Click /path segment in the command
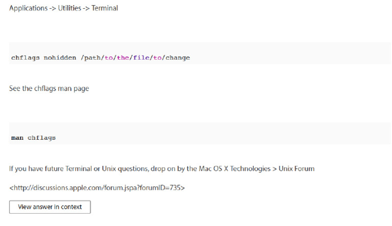Screen dimensions: 392x226 (90, 58)
